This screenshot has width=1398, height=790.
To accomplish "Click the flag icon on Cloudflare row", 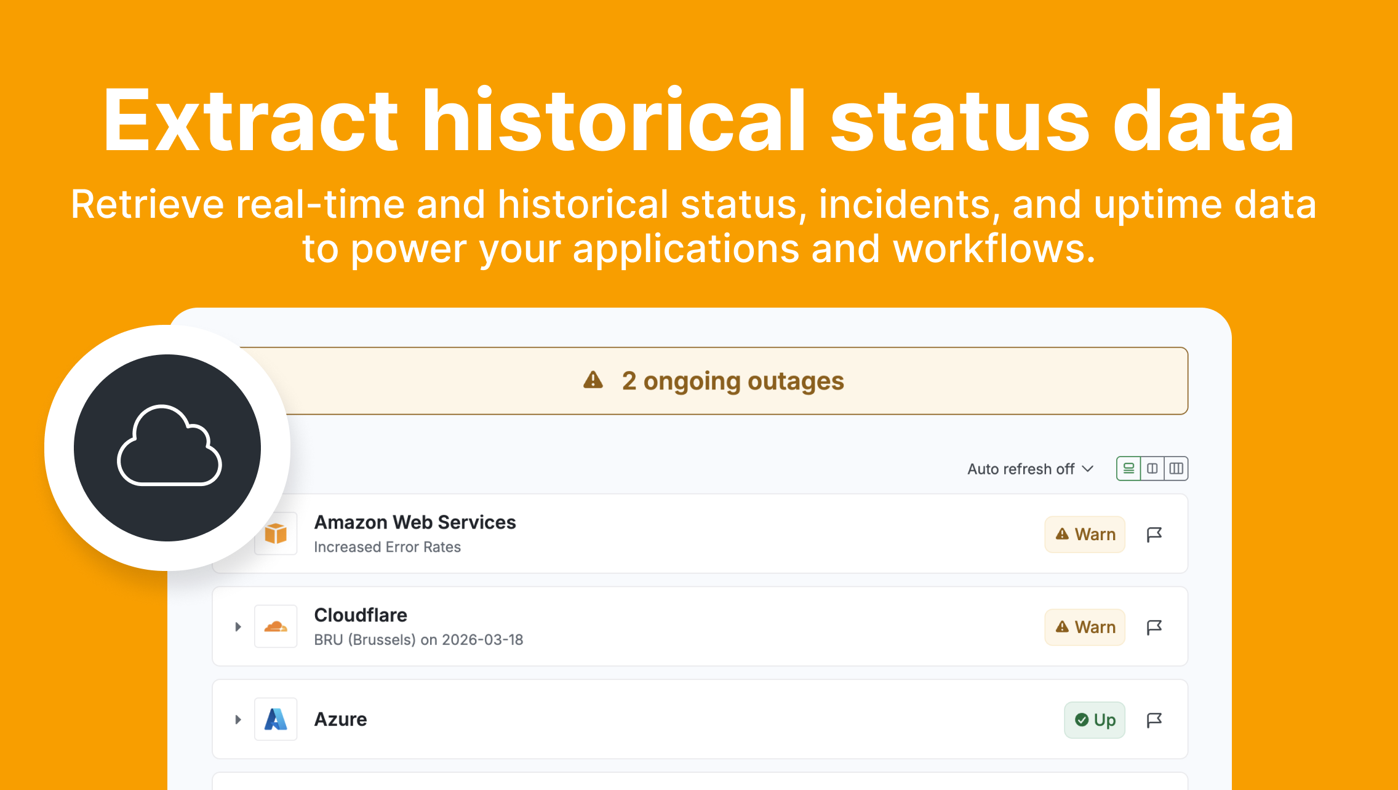I will tap(1154, 627).
